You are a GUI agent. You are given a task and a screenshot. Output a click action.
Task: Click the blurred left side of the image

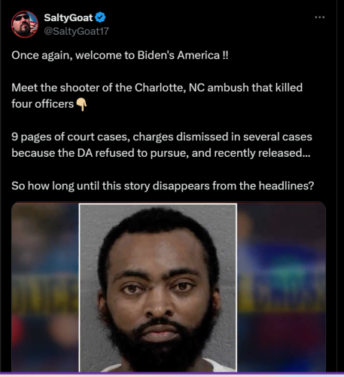[x=45, y=287]
